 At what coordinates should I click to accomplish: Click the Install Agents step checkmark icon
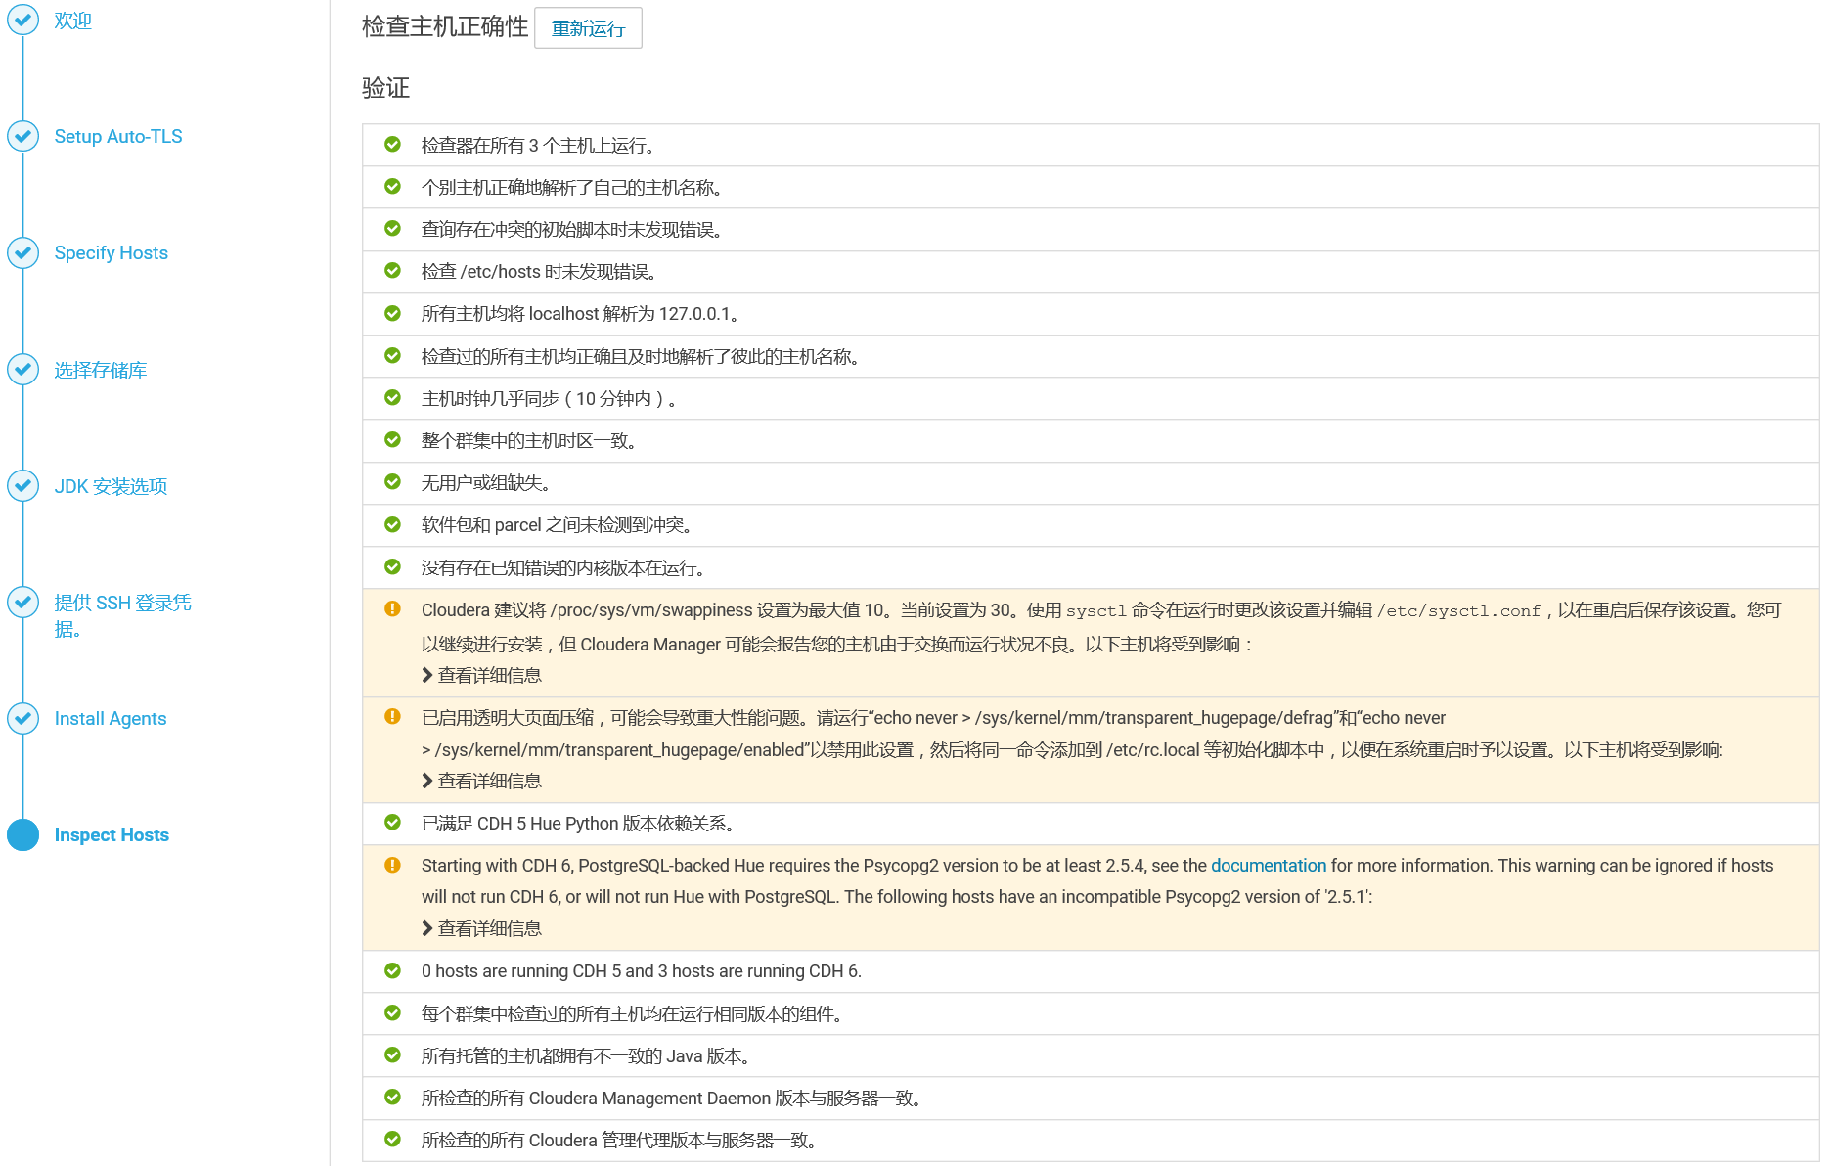coord(22,718)
